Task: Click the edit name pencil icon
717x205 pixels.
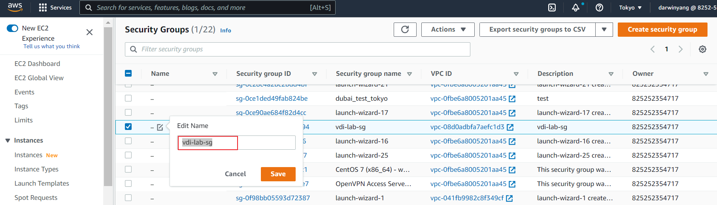Action: 160,127
